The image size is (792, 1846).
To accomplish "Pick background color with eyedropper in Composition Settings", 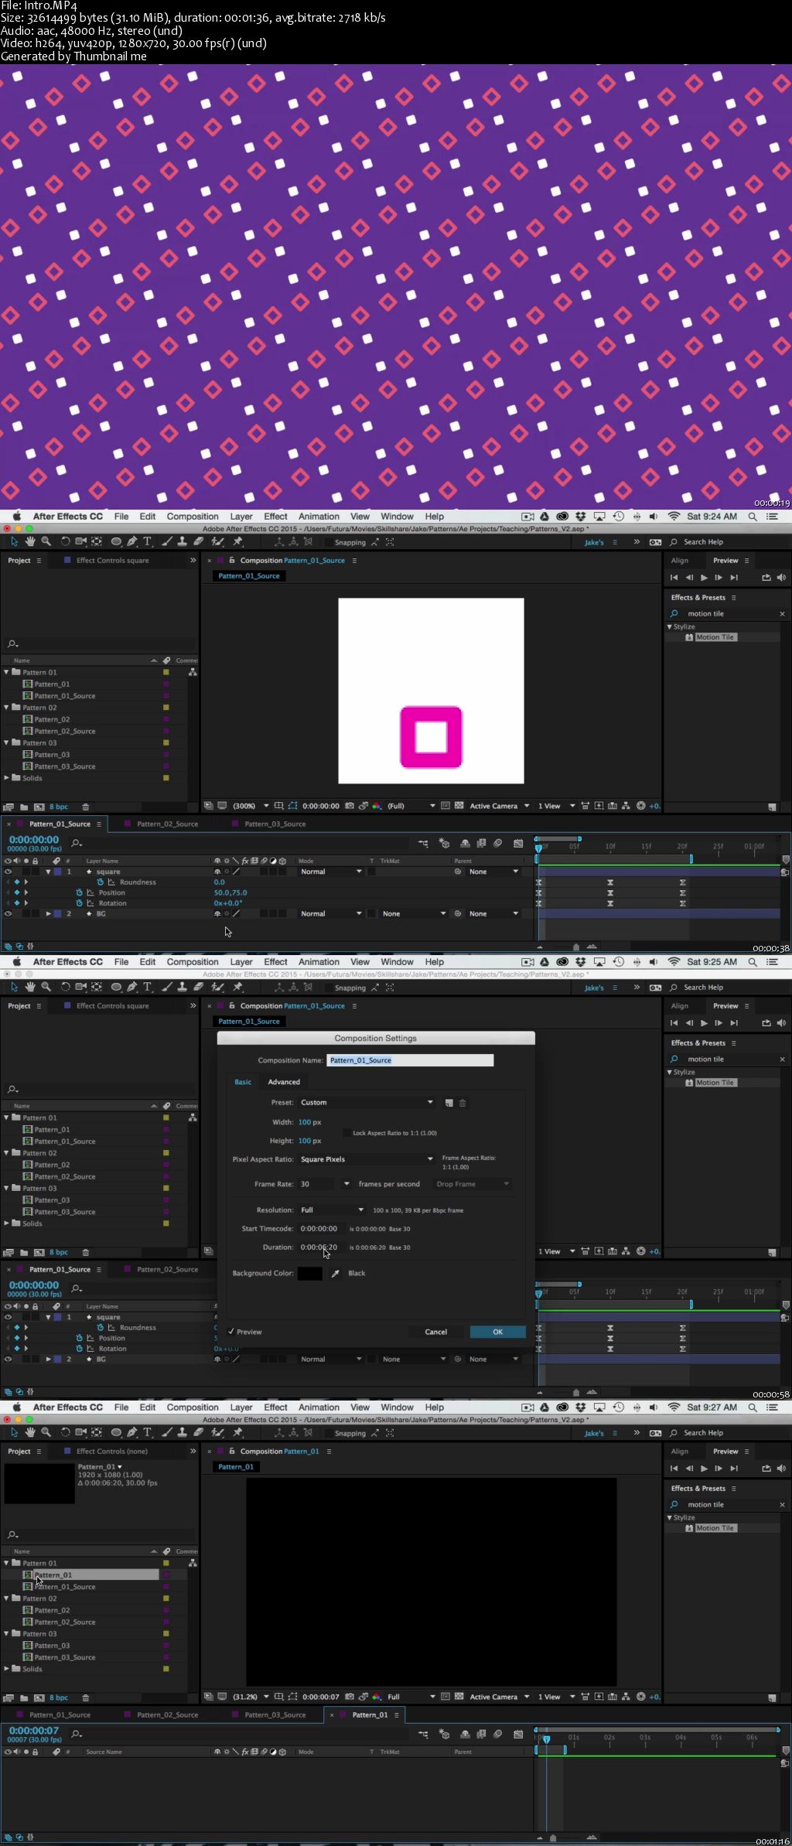I will tap(336, 1273).
